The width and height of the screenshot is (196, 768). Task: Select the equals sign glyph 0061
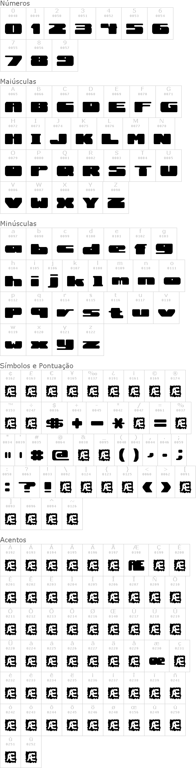coord(160,418)
